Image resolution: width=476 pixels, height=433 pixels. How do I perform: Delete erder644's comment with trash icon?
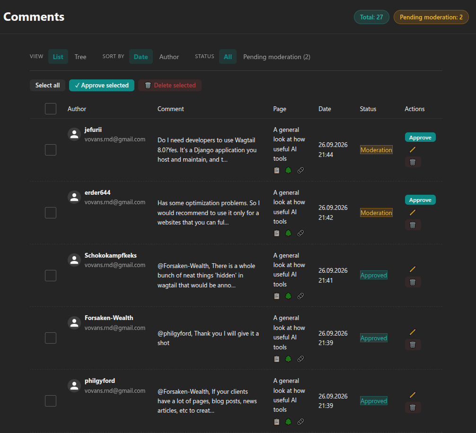(x=413, y=225)
